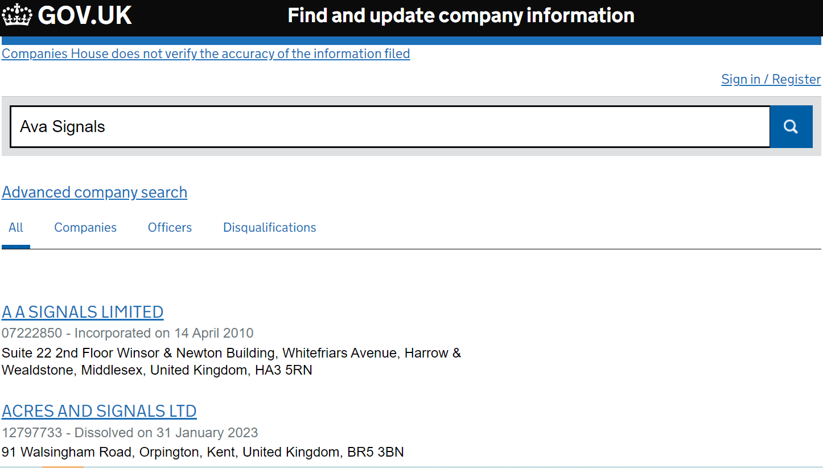Click '12797733 - Dissolved on 31 January 2023' text

pyautogui.click(x=130, y=433)
